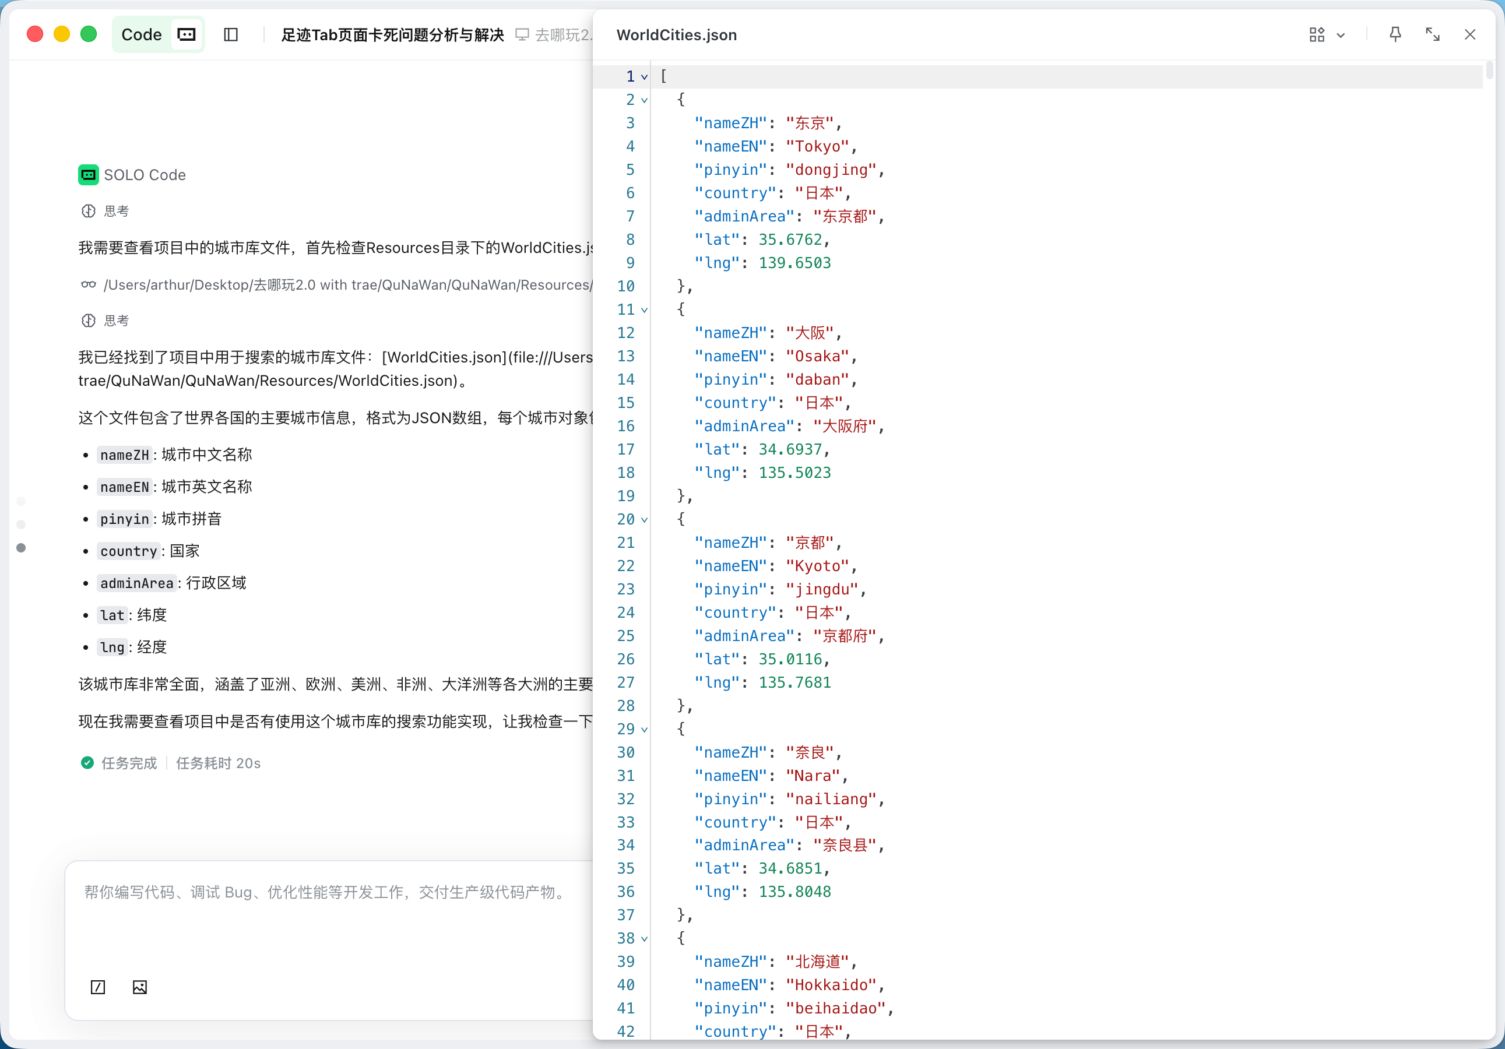Click the glasses read-file icon
1505x1049 pixels.
89,284
